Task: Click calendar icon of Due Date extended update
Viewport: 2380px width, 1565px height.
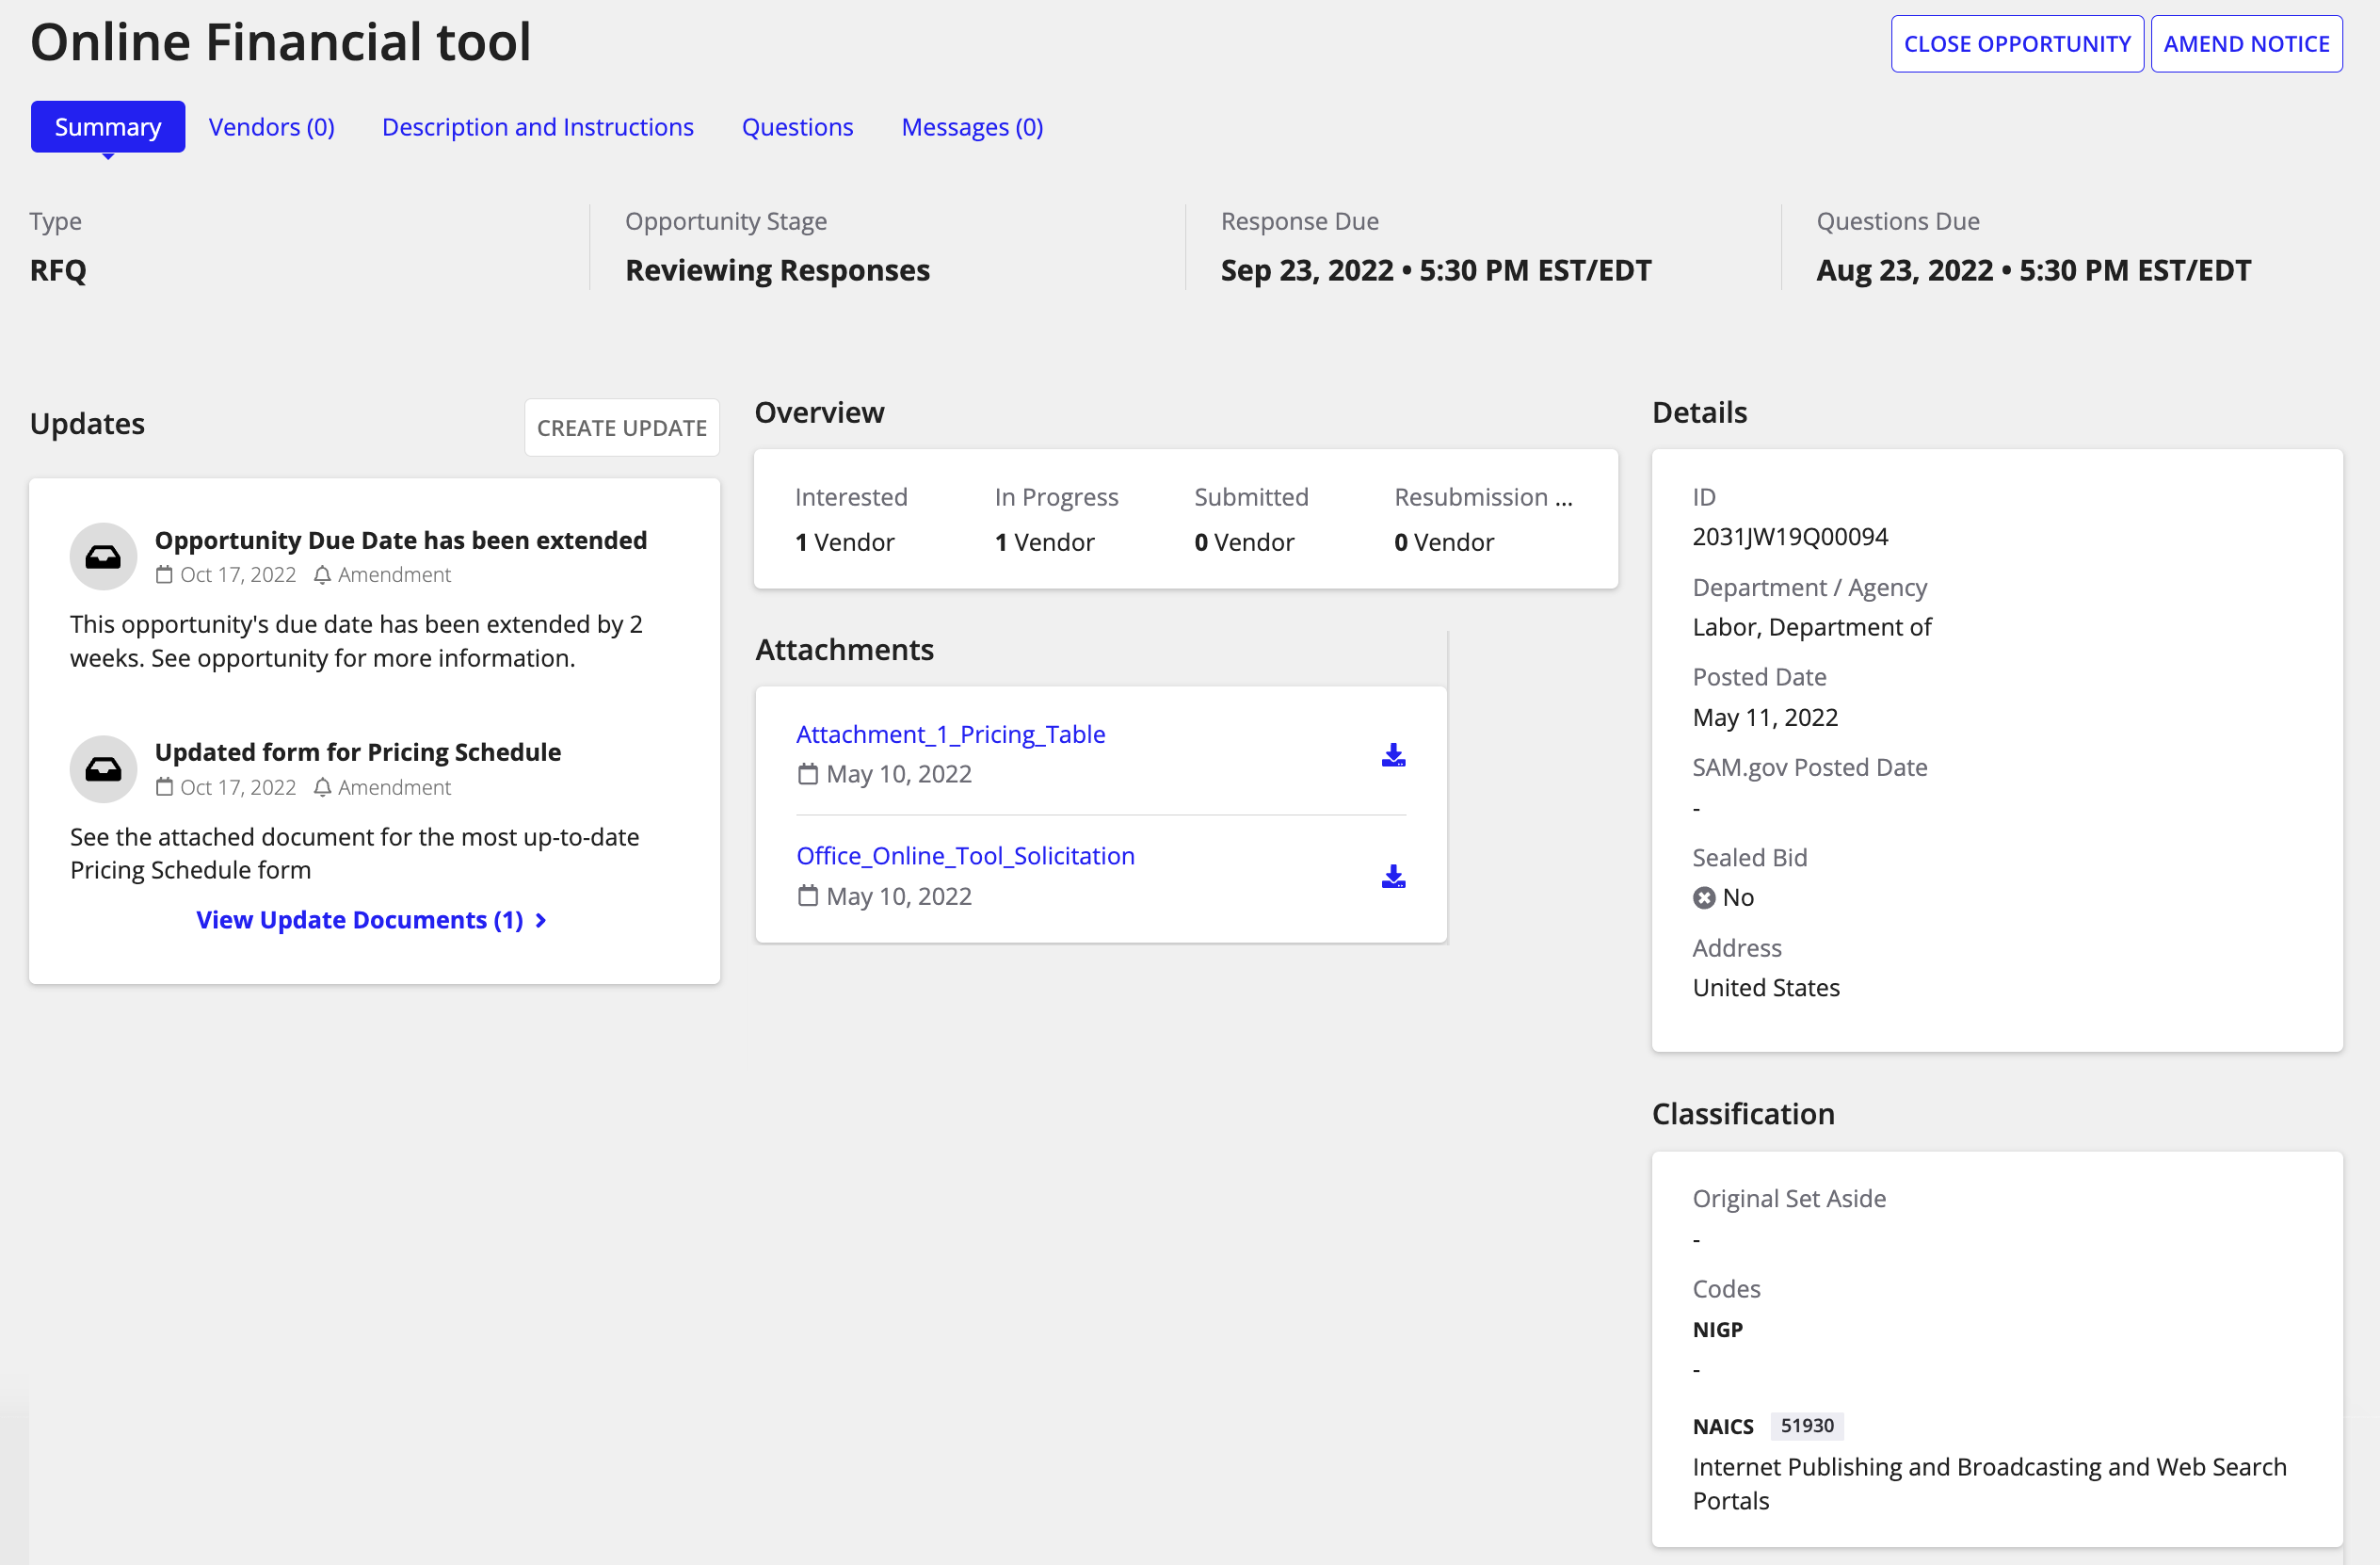Action: pyautogui.click(x=164, y=575)
